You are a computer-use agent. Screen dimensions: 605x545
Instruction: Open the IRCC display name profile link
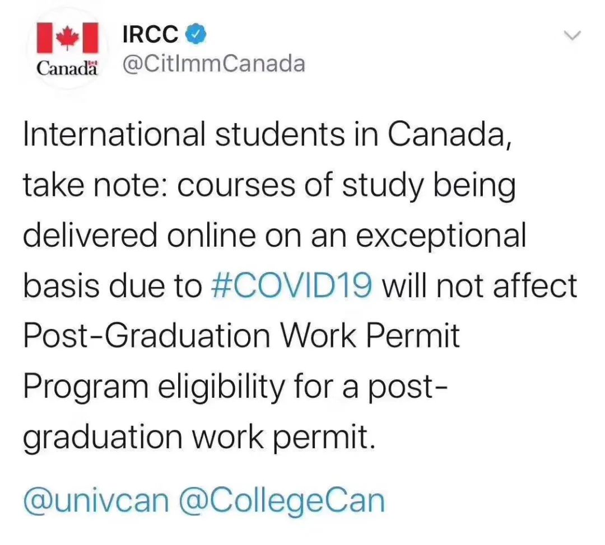click(x=151, y=34)
